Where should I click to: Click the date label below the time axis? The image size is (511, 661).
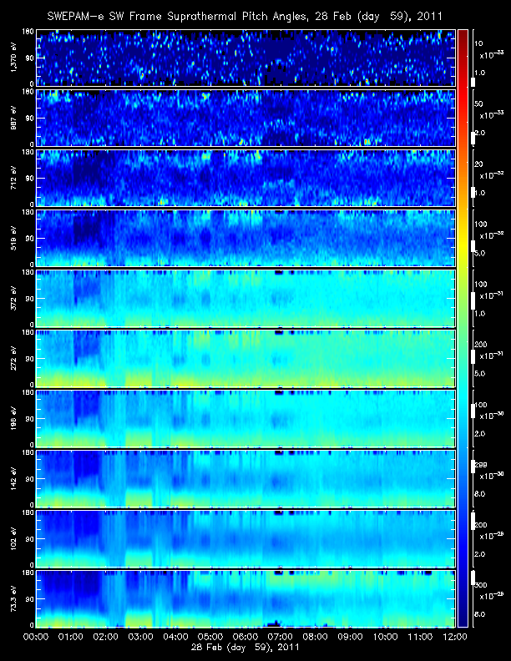click(x=245, y=647)
